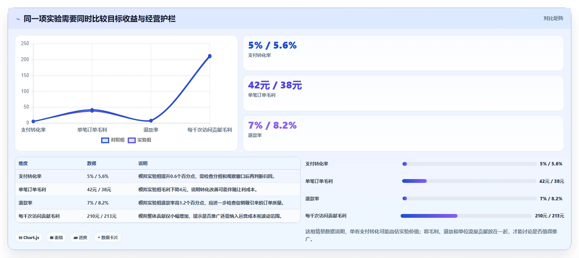Click the 7% / 8.2% table cell
Screen dimensions: 579x258
click(x=98, y=203)
